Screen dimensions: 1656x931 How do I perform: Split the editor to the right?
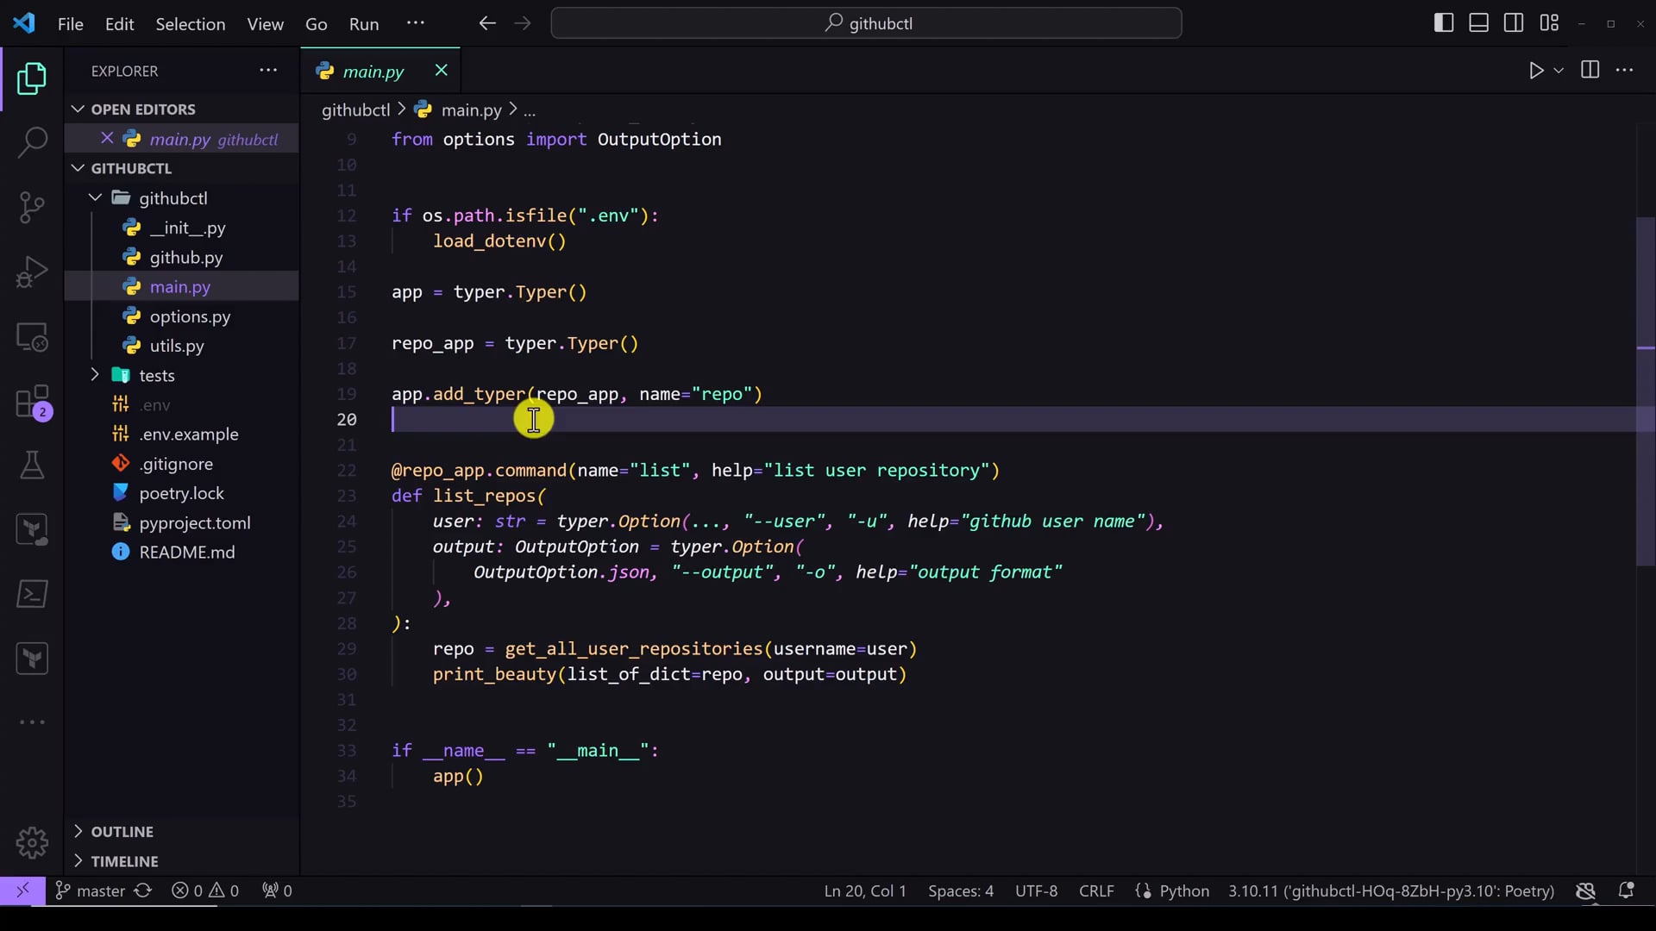tap(1590, 71)
